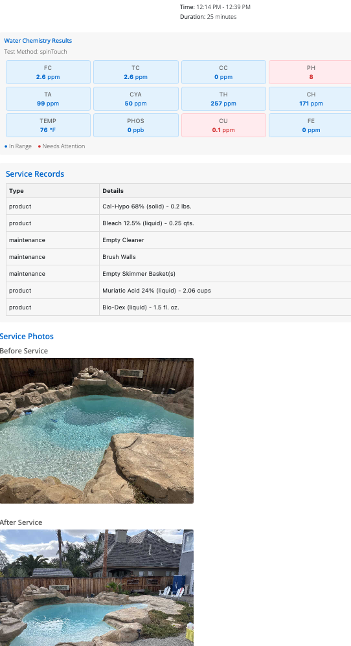Screen dimensions: 351x646
Task: Click the Water Chemistry Results heading
Action: (x=38, y=40)
